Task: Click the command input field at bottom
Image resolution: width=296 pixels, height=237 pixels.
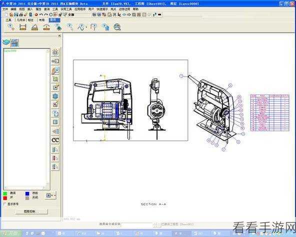Action: point(136,225)
